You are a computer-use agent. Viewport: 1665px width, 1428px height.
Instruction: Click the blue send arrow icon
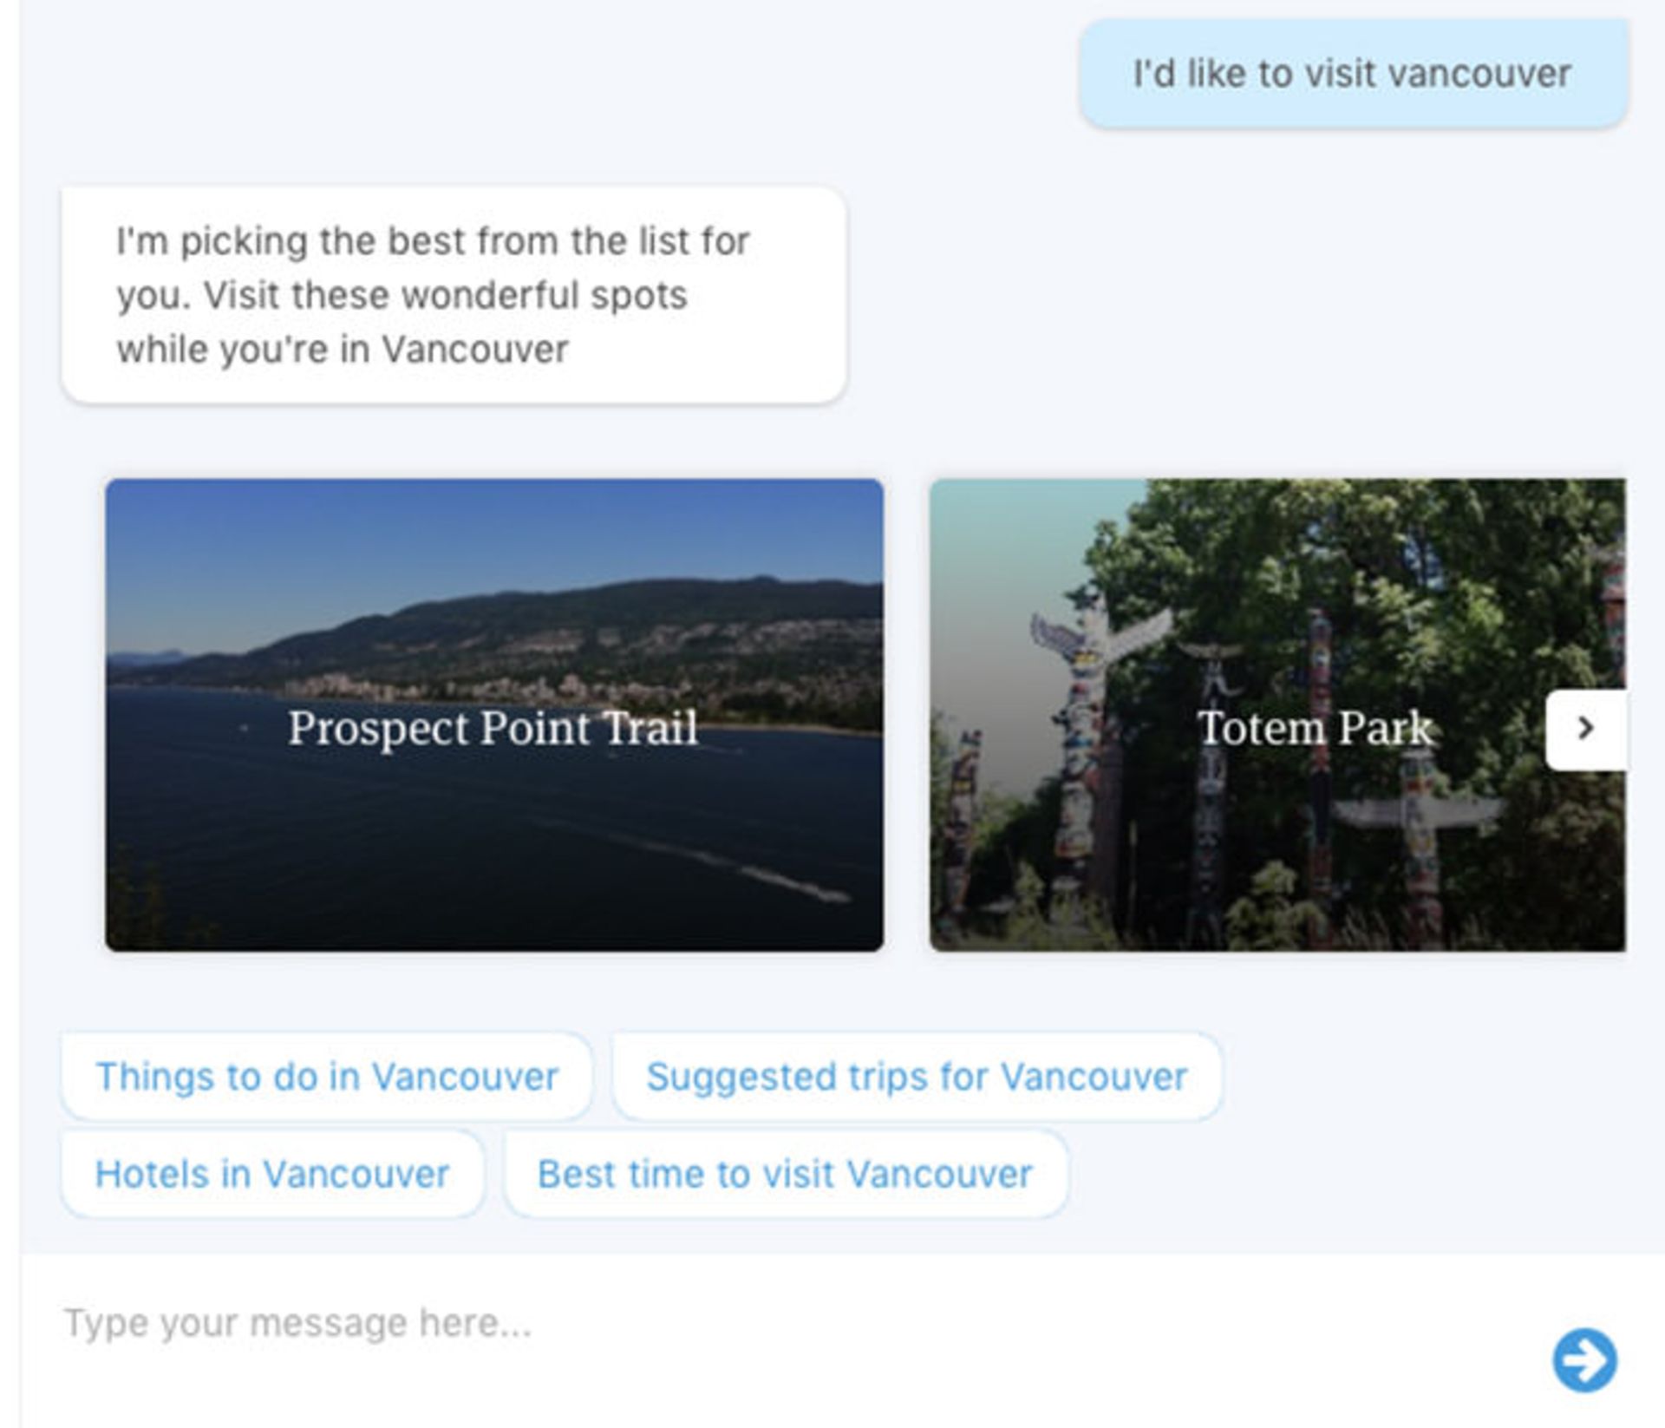point(1583,1359)
